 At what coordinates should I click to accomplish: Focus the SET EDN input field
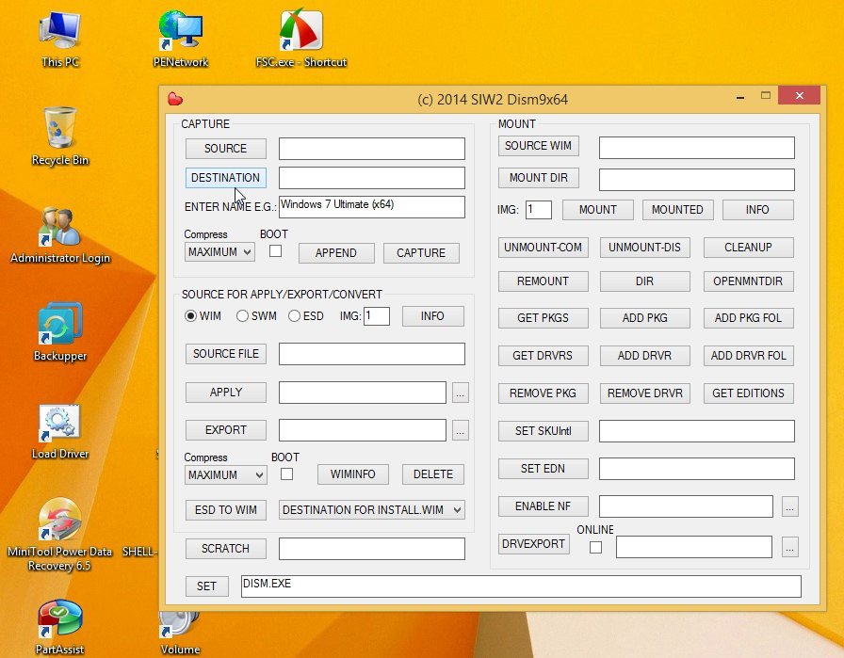click(x=696, y=469)
